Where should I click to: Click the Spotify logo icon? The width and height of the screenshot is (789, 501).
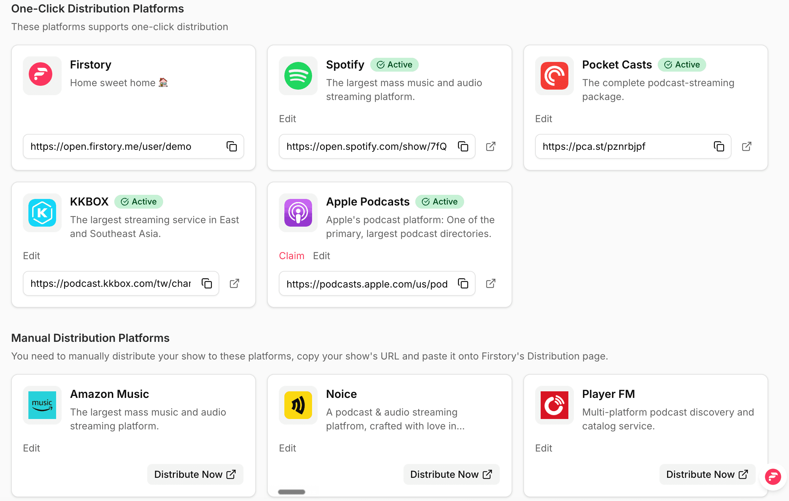pyautogui.click(x=298, y=75)
